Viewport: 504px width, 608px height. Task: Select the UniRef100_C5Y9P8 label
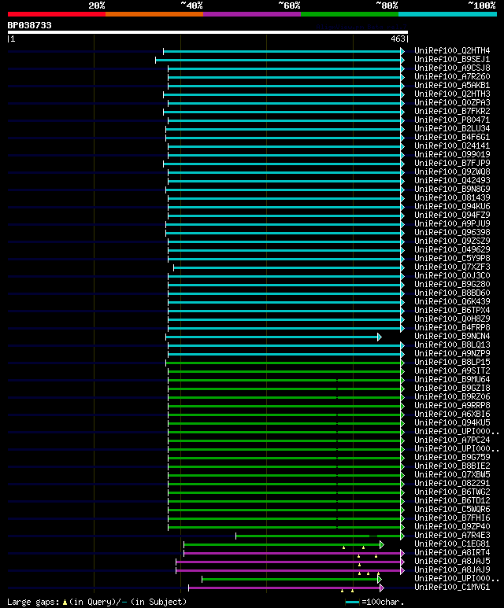point(452,258)
